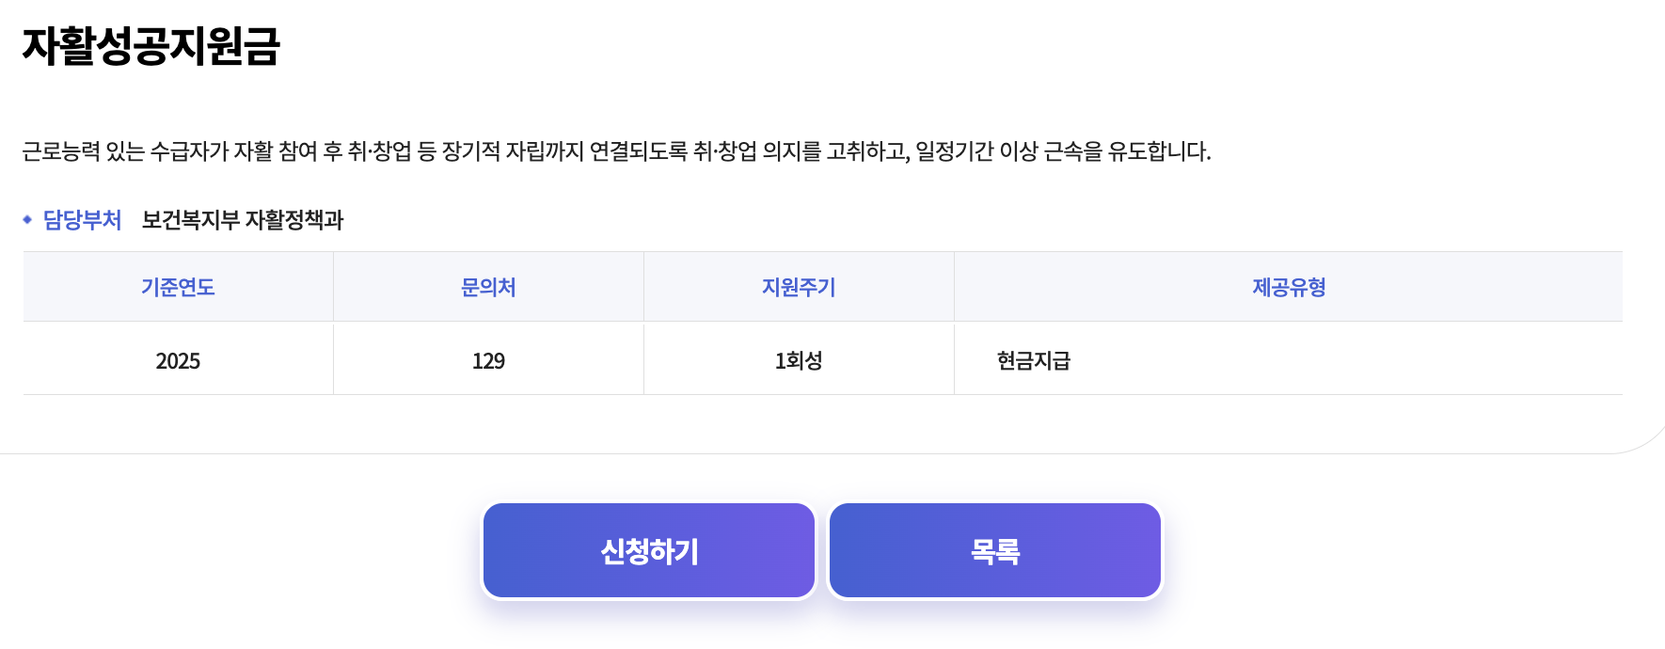The image size is (1665, 649).
Task: Click the blue diamond icon beside 담당부처
Action: pos(25,222)
